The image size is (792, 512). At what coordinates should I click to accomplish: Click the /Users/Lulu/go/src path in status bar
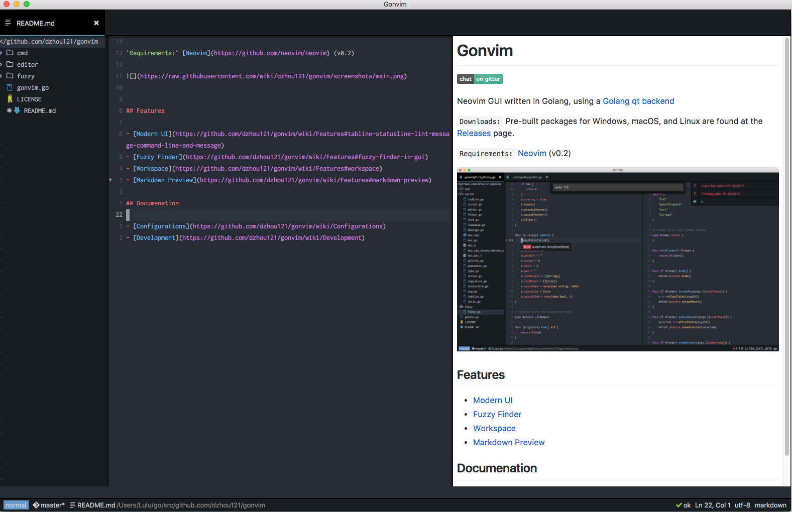191,505
